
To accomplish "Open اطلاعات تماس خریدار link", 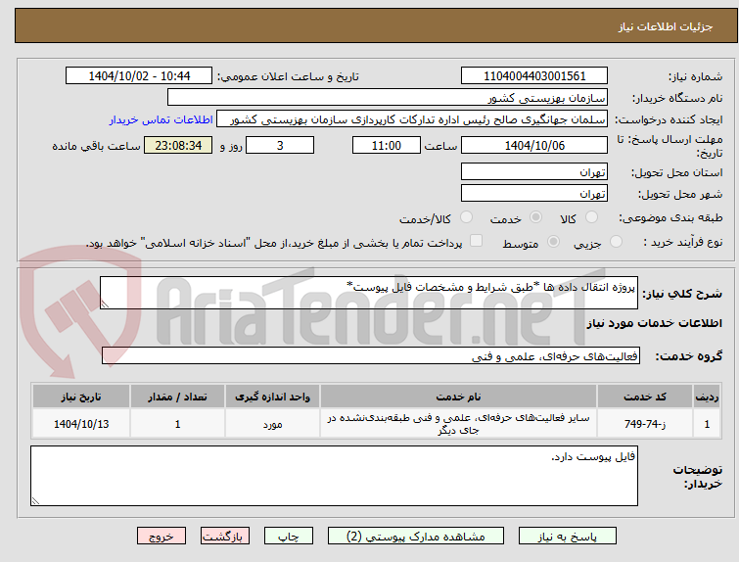I will (x=162, y=119).
